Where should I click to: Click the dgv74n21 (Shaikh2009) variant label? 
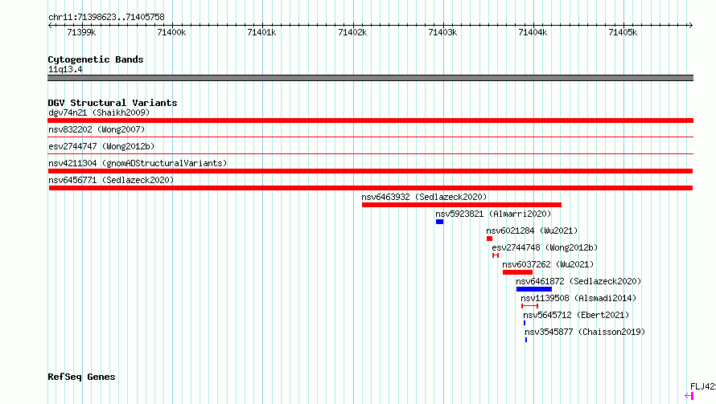(99, 112)
